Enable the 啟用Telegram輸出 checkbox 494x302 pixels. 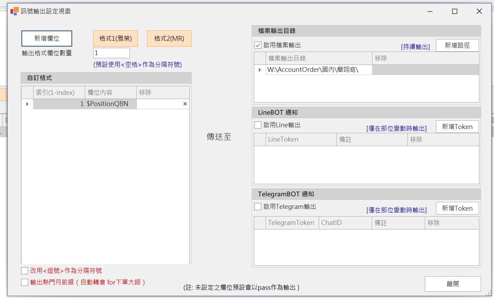pyautogui.click(x=258, y=207)
